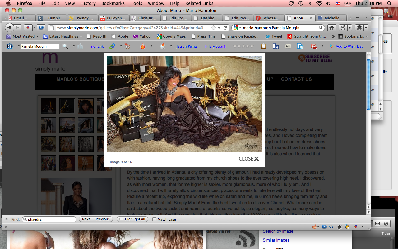
Task: Click the page's vertical scrollbar thumb
Action: (368, 84)
